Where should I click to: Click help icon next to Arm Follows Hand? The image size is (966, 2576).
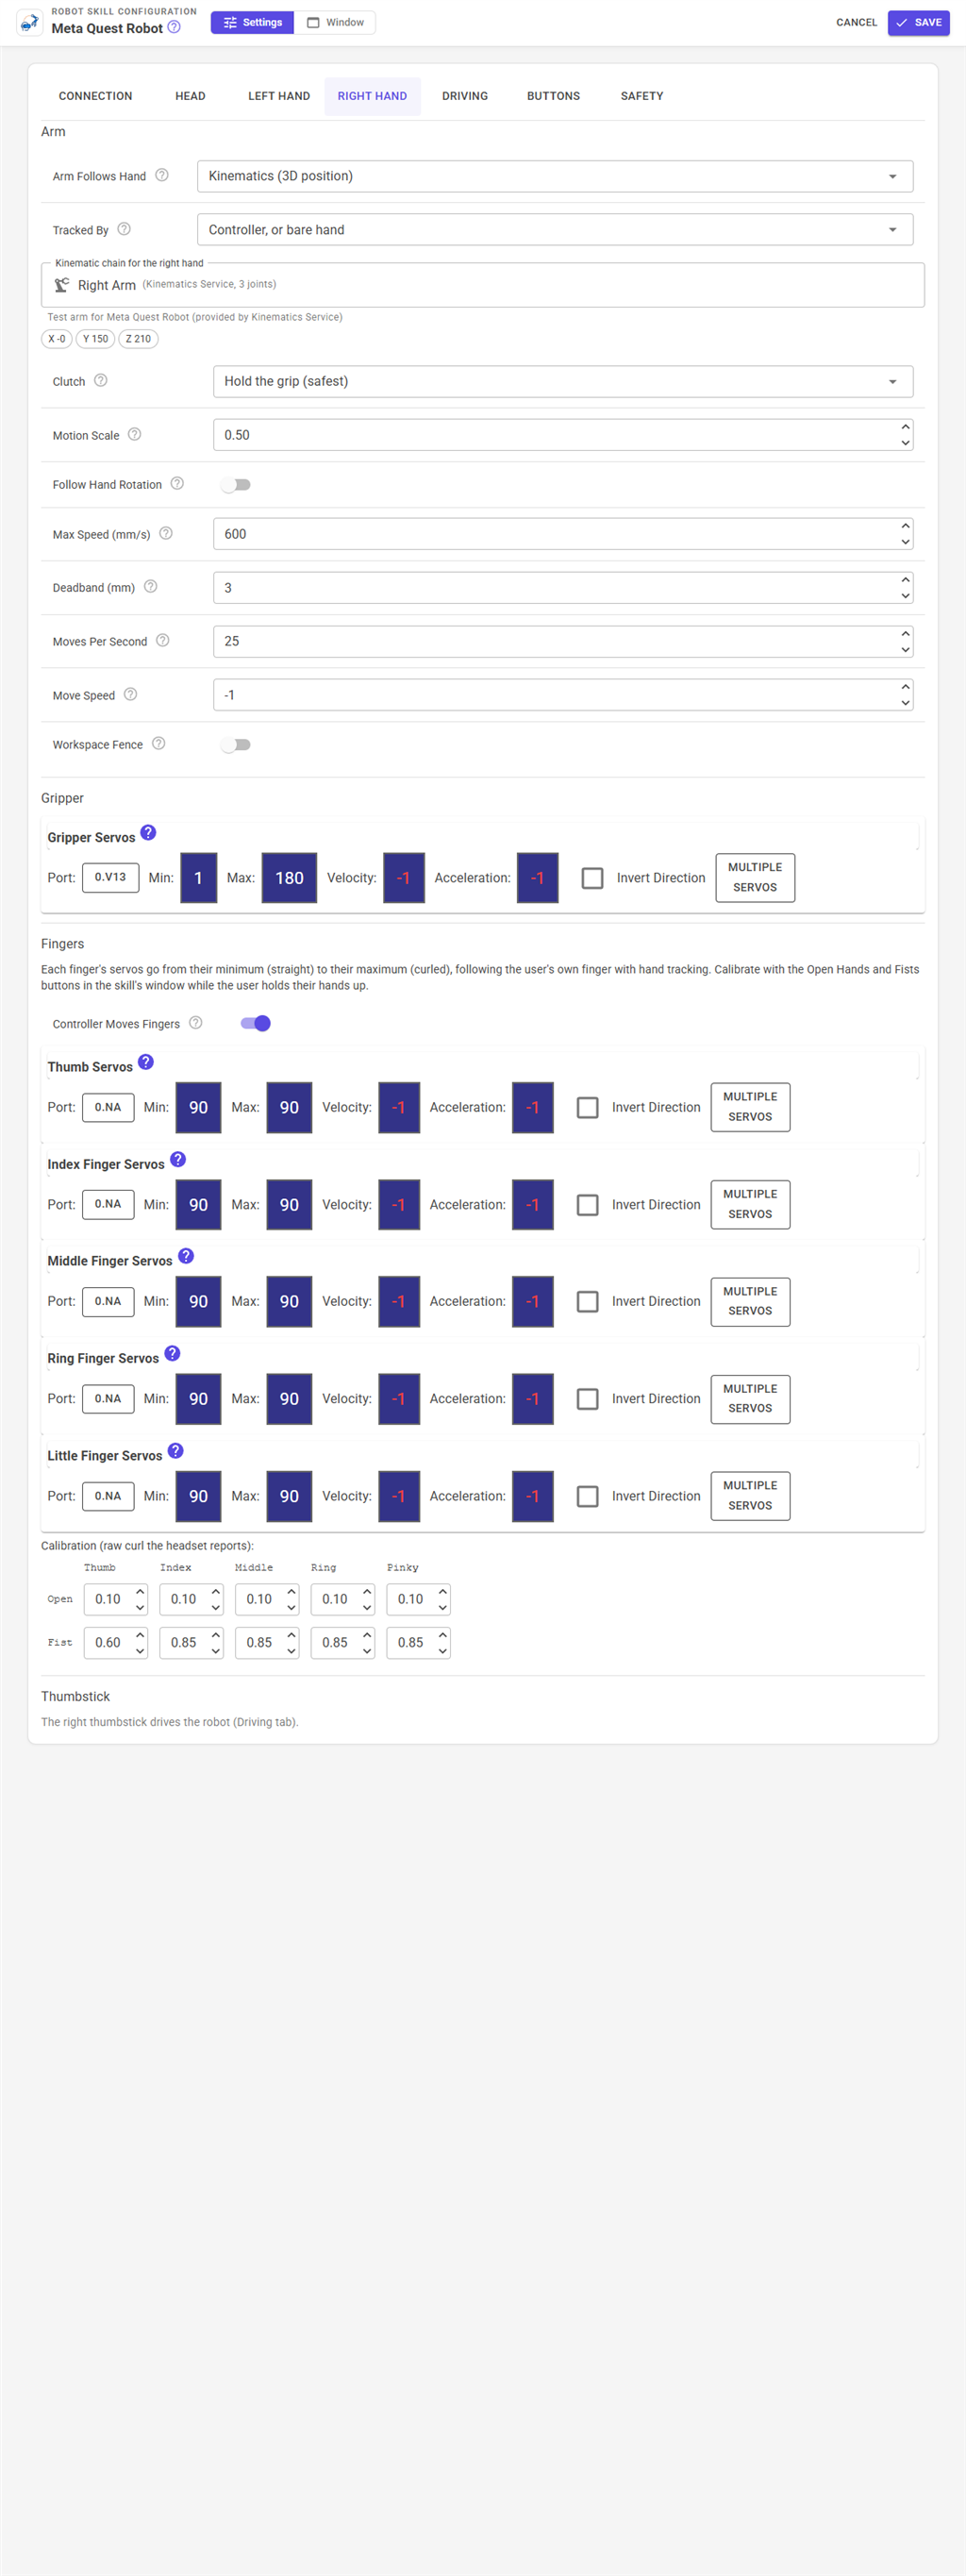pyautogui.click(x=162, y=175)
